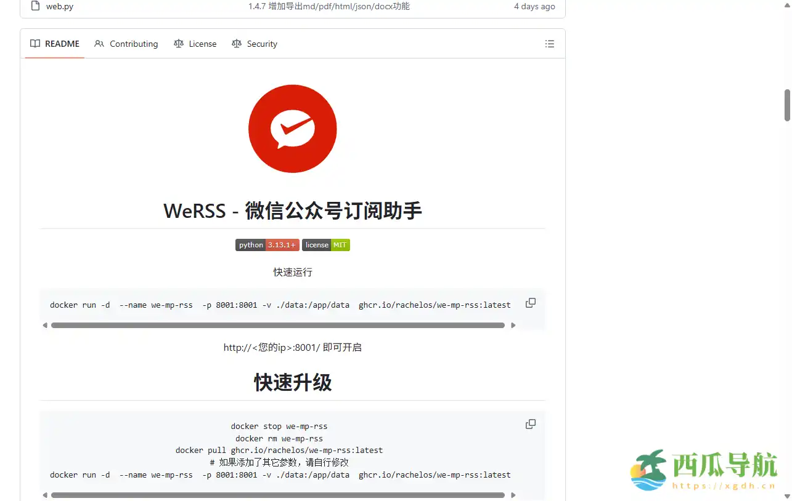Open the README outline list icon
The image size is (792, 501).
pyautogui.click(x=549, y=44)
